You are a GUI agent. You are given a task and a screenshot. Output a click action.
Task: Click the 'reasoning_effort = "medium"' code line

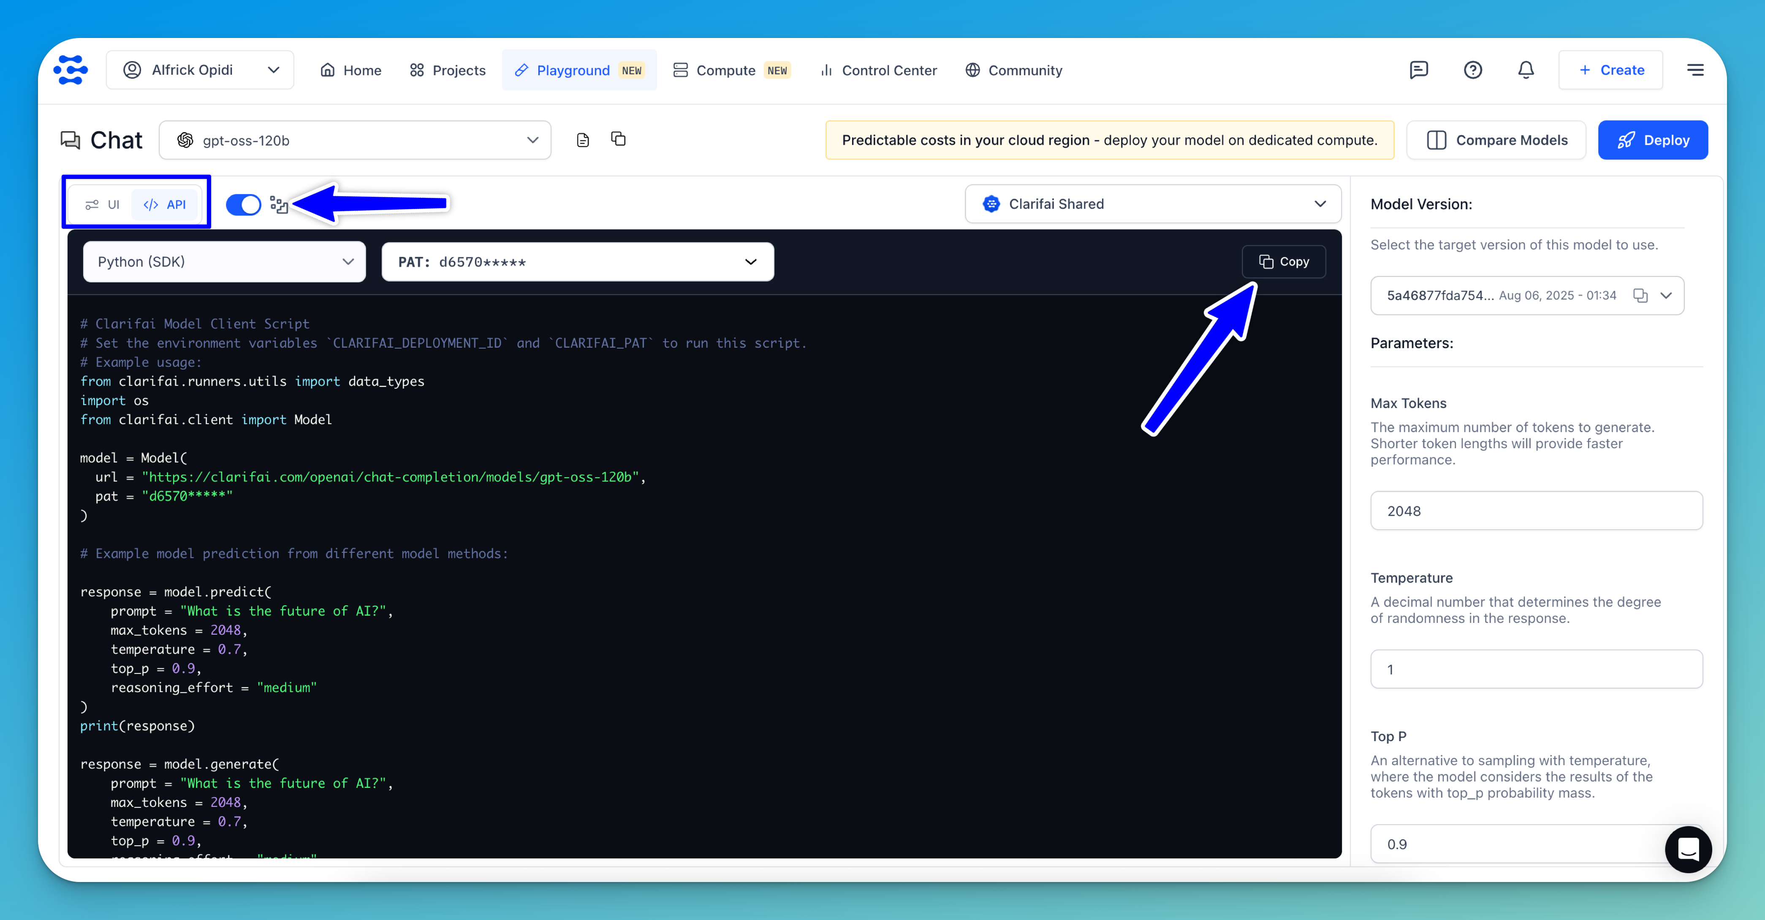click(x=214, y=687)
